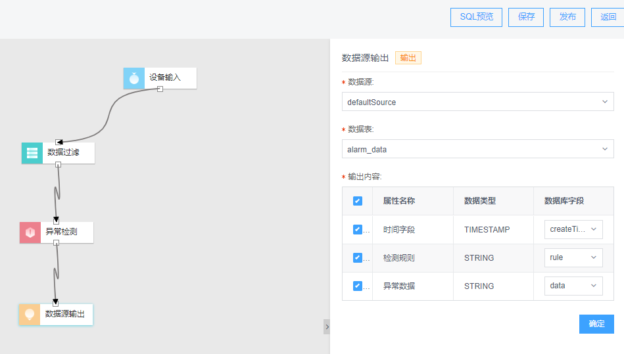Click the orange 输出 tag
The image size is (624, 354).
(x=408, y=58)
